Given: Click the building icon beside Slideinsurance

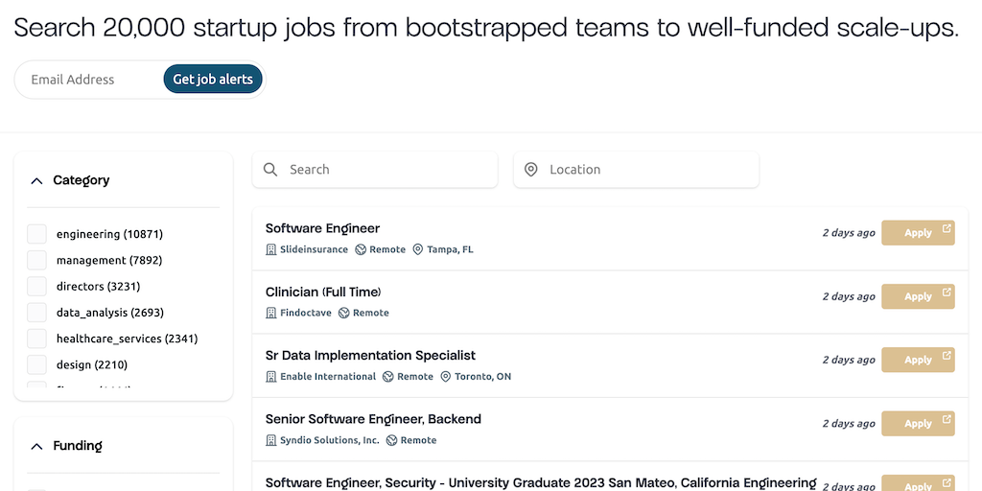Looking at the screenshot, I should click(x=271, y=249).
